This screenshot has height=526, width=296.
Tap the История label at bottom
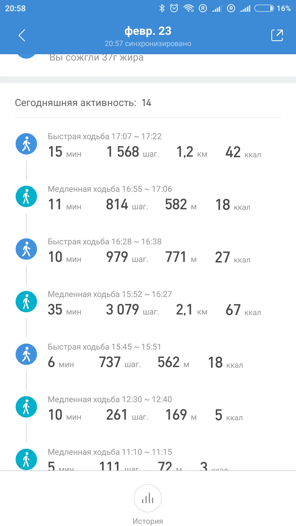click(148, 521)
